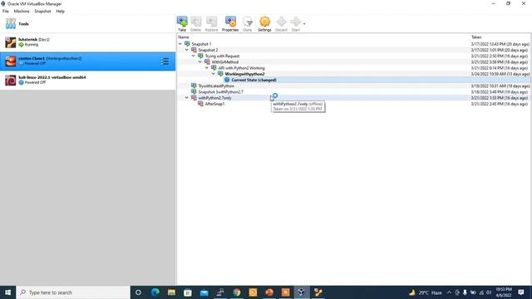Open the Mail app from taskbar
The width and height of the screenshot is (532, 299).
(x=204, y=292)
